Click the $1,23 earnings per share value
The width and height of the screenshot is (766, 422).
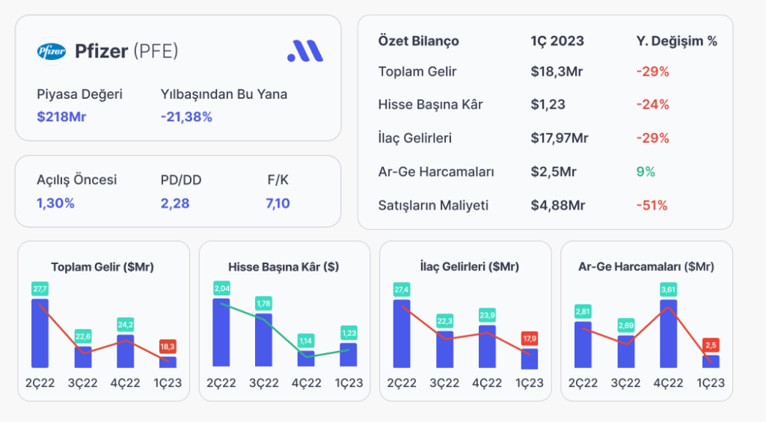point(548,105)
